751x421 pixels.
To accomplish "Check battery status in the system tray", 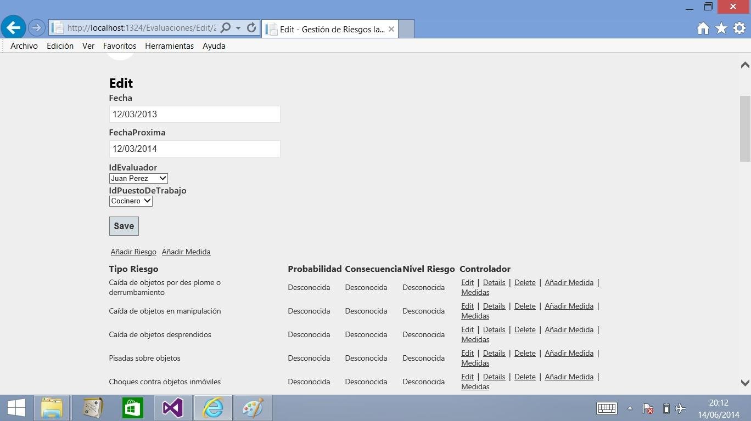I will pyautogui.click(x=666, y=408).
